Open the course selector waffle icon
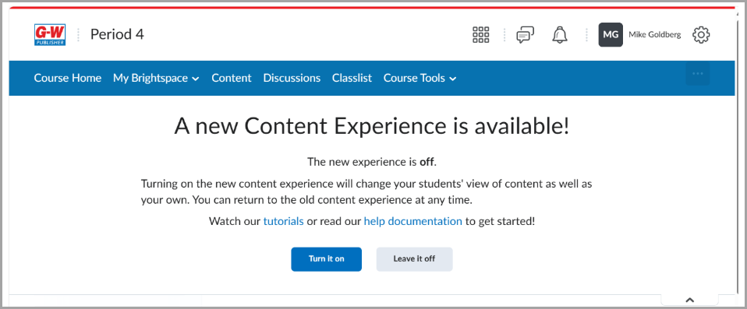This screenshot has width=747, height=309. point(480,35)
